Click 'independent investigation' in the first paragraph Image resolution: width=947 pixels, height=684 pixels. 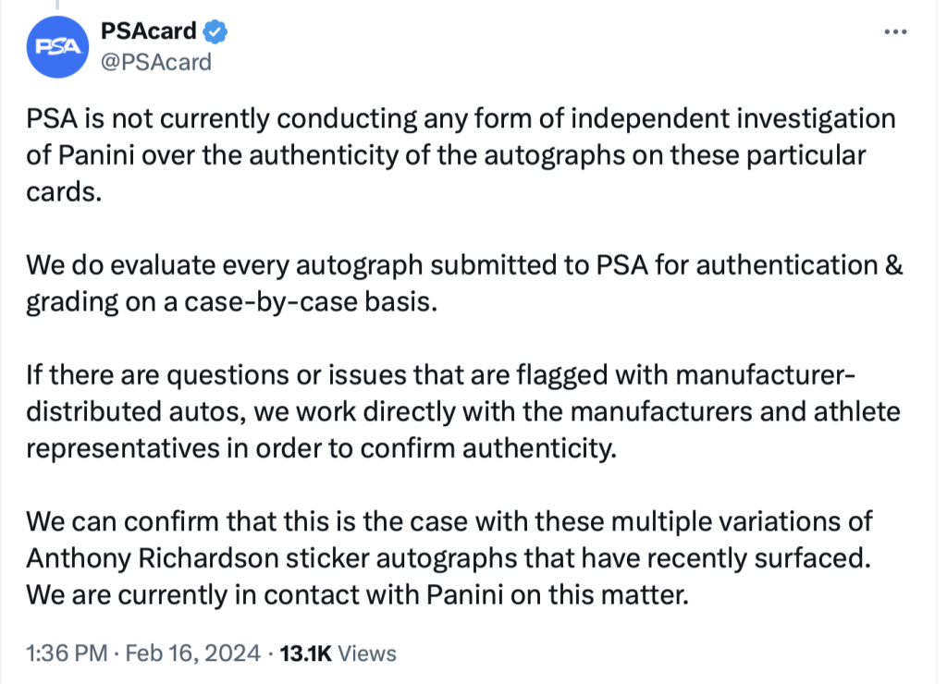(733, 118)
